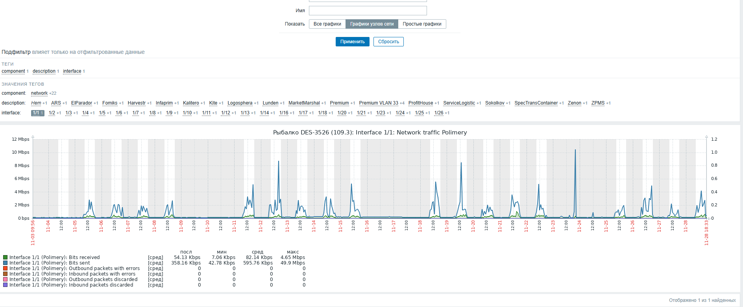Viewport: 743px width, 307px height.
Task: Click the blue Bits sent legend swatch
Action: coord(6,263)
